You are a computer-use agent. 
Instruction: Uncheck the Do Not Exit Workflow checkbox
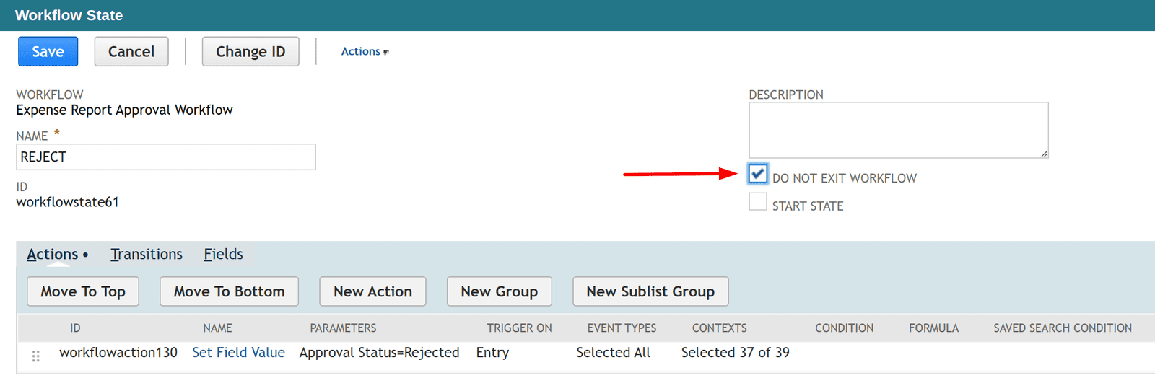[758, 174]
